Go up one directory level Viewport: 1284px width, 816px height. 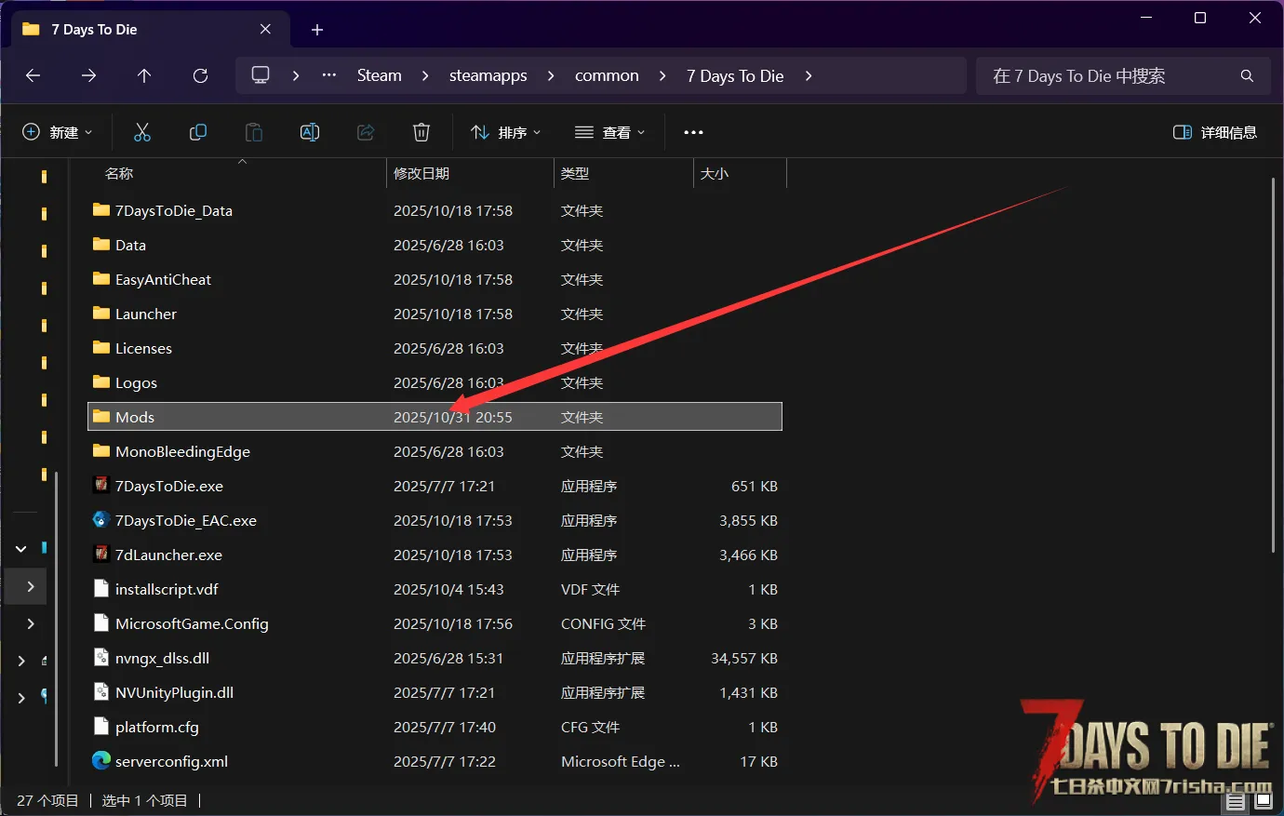[x=144, y=76]
